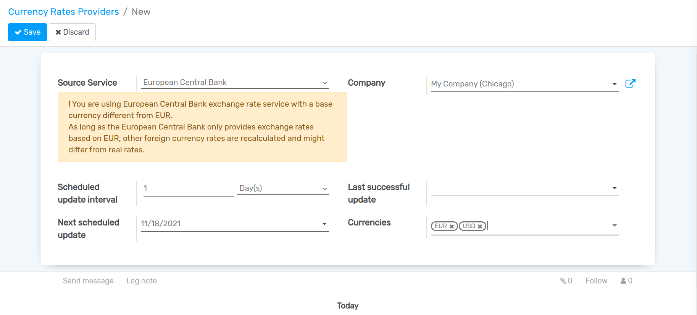Click the attachments paperclip icon
This screenshot has width=697, height=315.
coord(563,281)
